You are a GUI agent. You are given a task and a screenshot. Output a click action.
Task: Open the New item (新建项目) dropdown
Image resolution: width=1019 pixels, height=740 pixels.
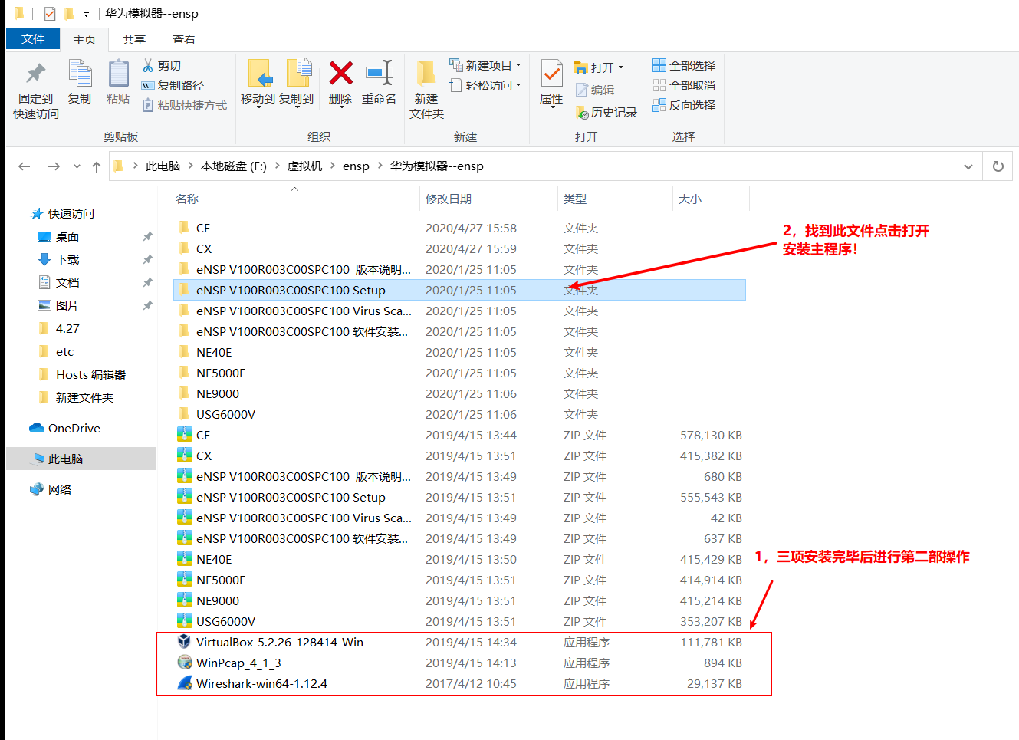pyautogui.click(x=485, y=65)
